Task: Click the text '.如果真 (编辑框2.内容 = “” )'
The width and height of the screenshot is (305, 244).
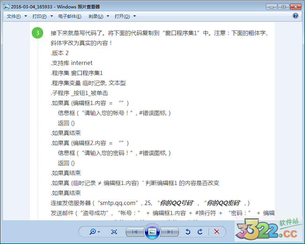Action: (x=90, y=143)
